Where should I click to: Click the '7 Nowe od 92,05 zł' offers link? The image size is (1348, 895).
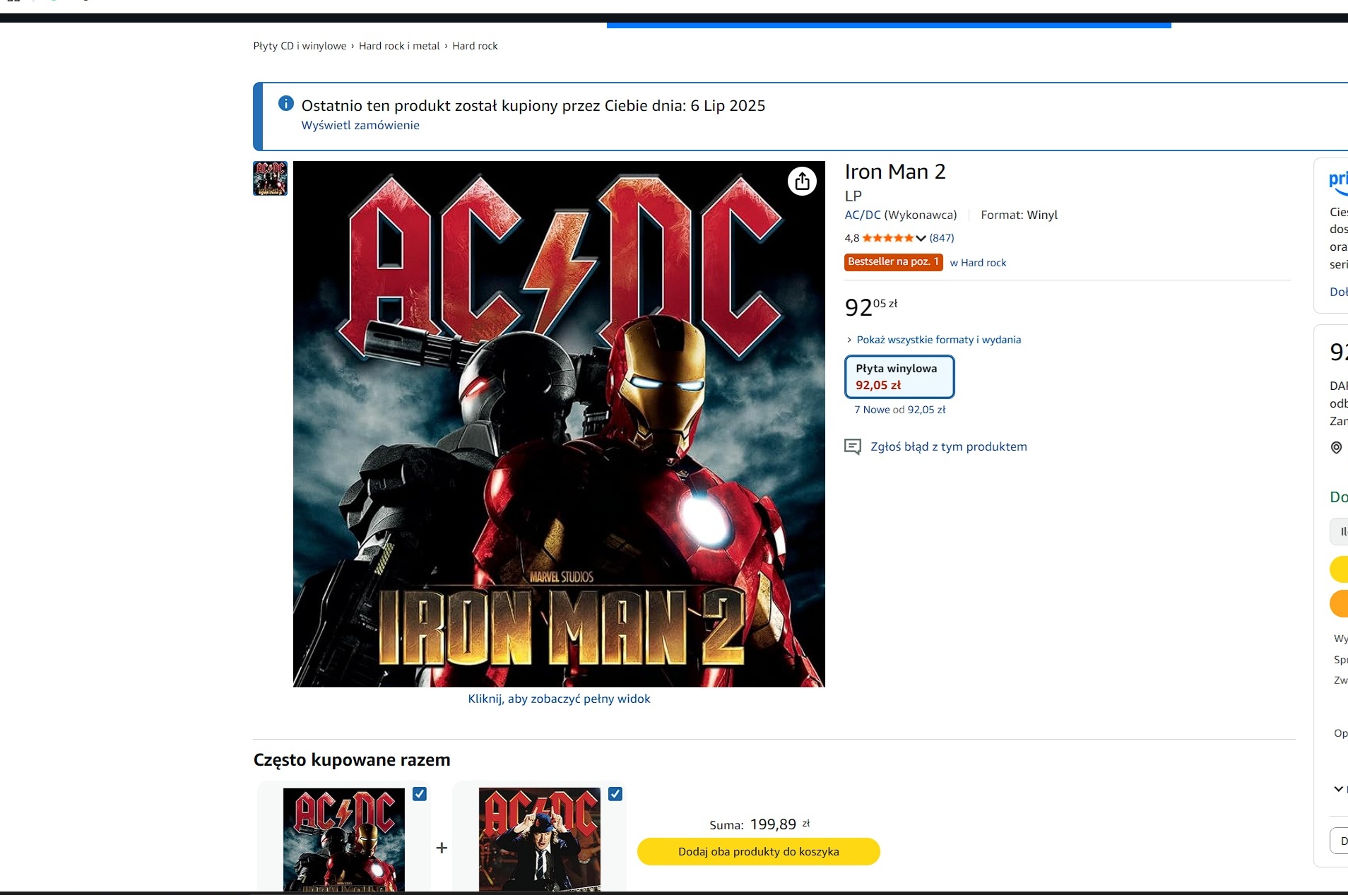pyautogui.click(x=899, y=410)
